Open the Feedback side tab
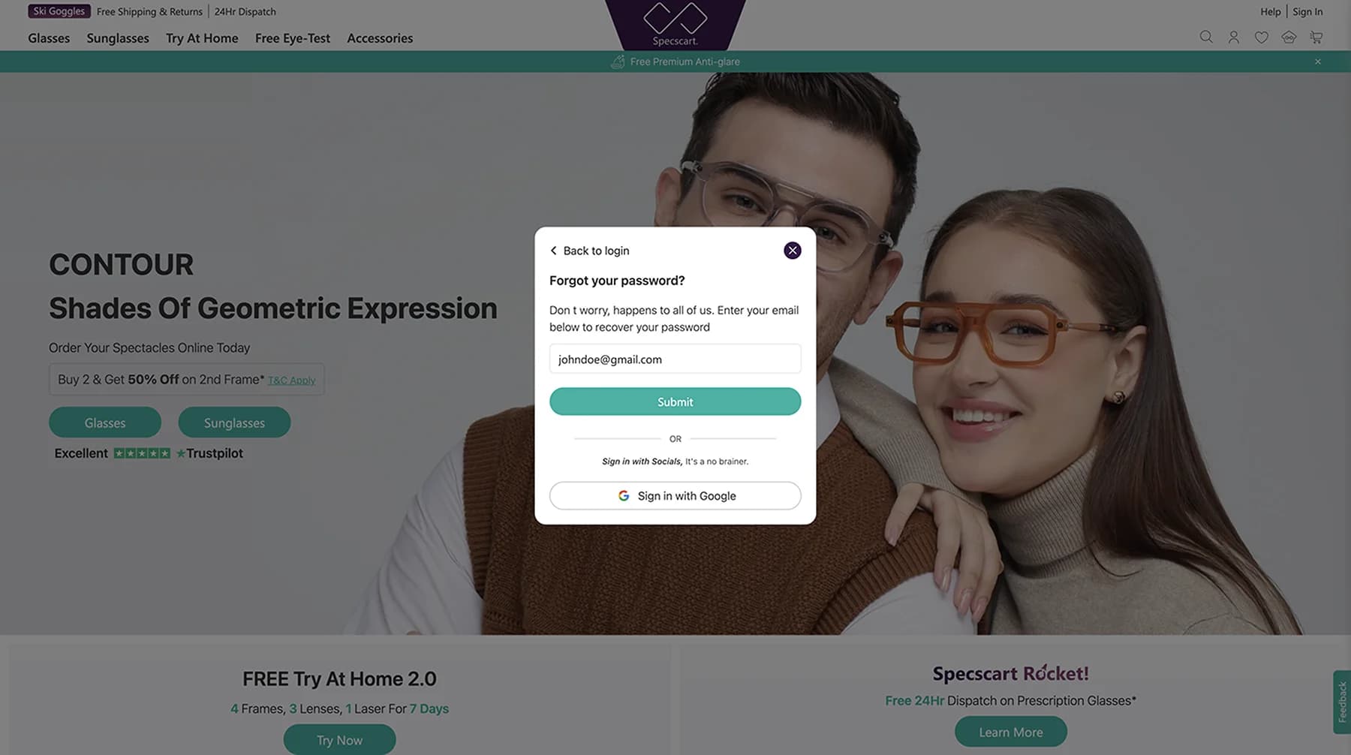 (x=1342, y=702)
